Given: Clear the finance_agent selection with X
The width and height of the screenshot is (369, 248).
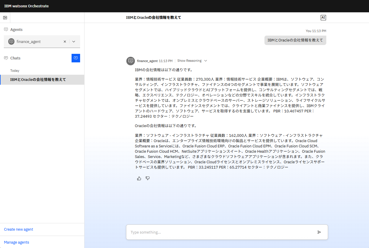Looking at the screenshot, I should pos(65,41).
